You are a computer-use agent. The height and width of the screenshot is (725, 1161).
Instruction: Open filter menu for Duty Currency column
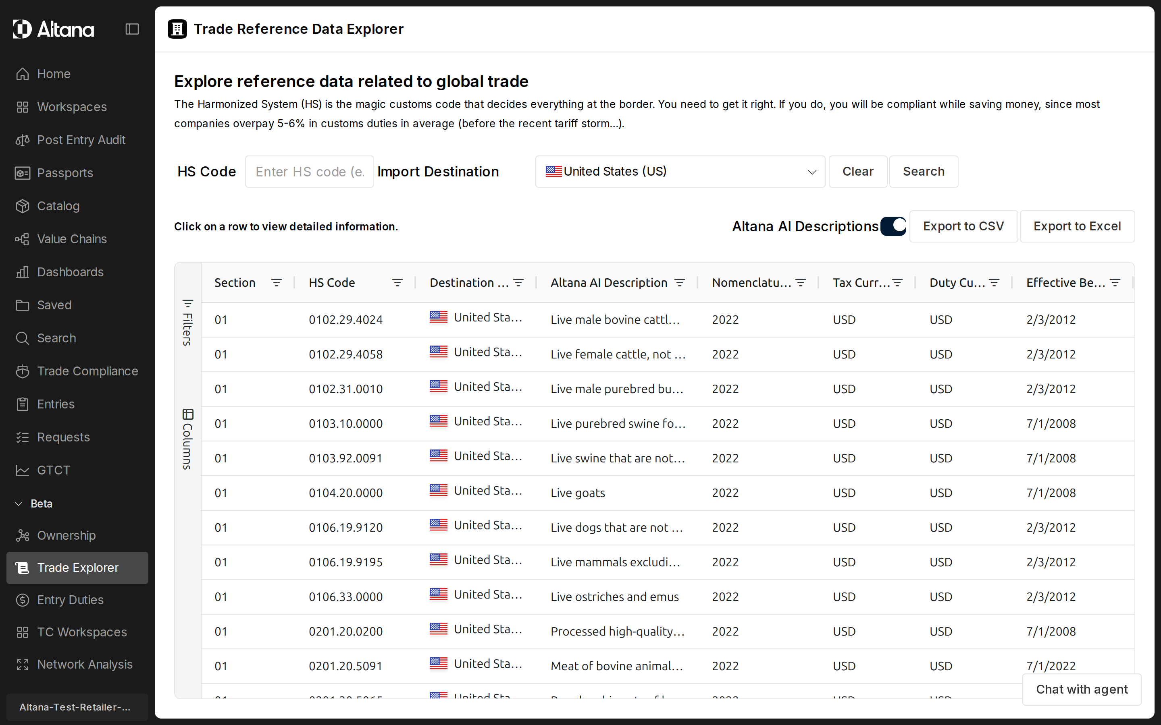click(995, 283)
